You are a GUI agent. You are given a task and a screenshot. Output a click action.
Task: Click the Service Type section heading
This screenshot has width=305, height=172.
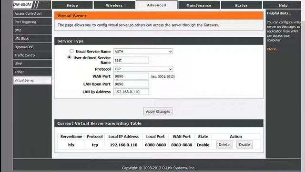[x=71, y=41]
